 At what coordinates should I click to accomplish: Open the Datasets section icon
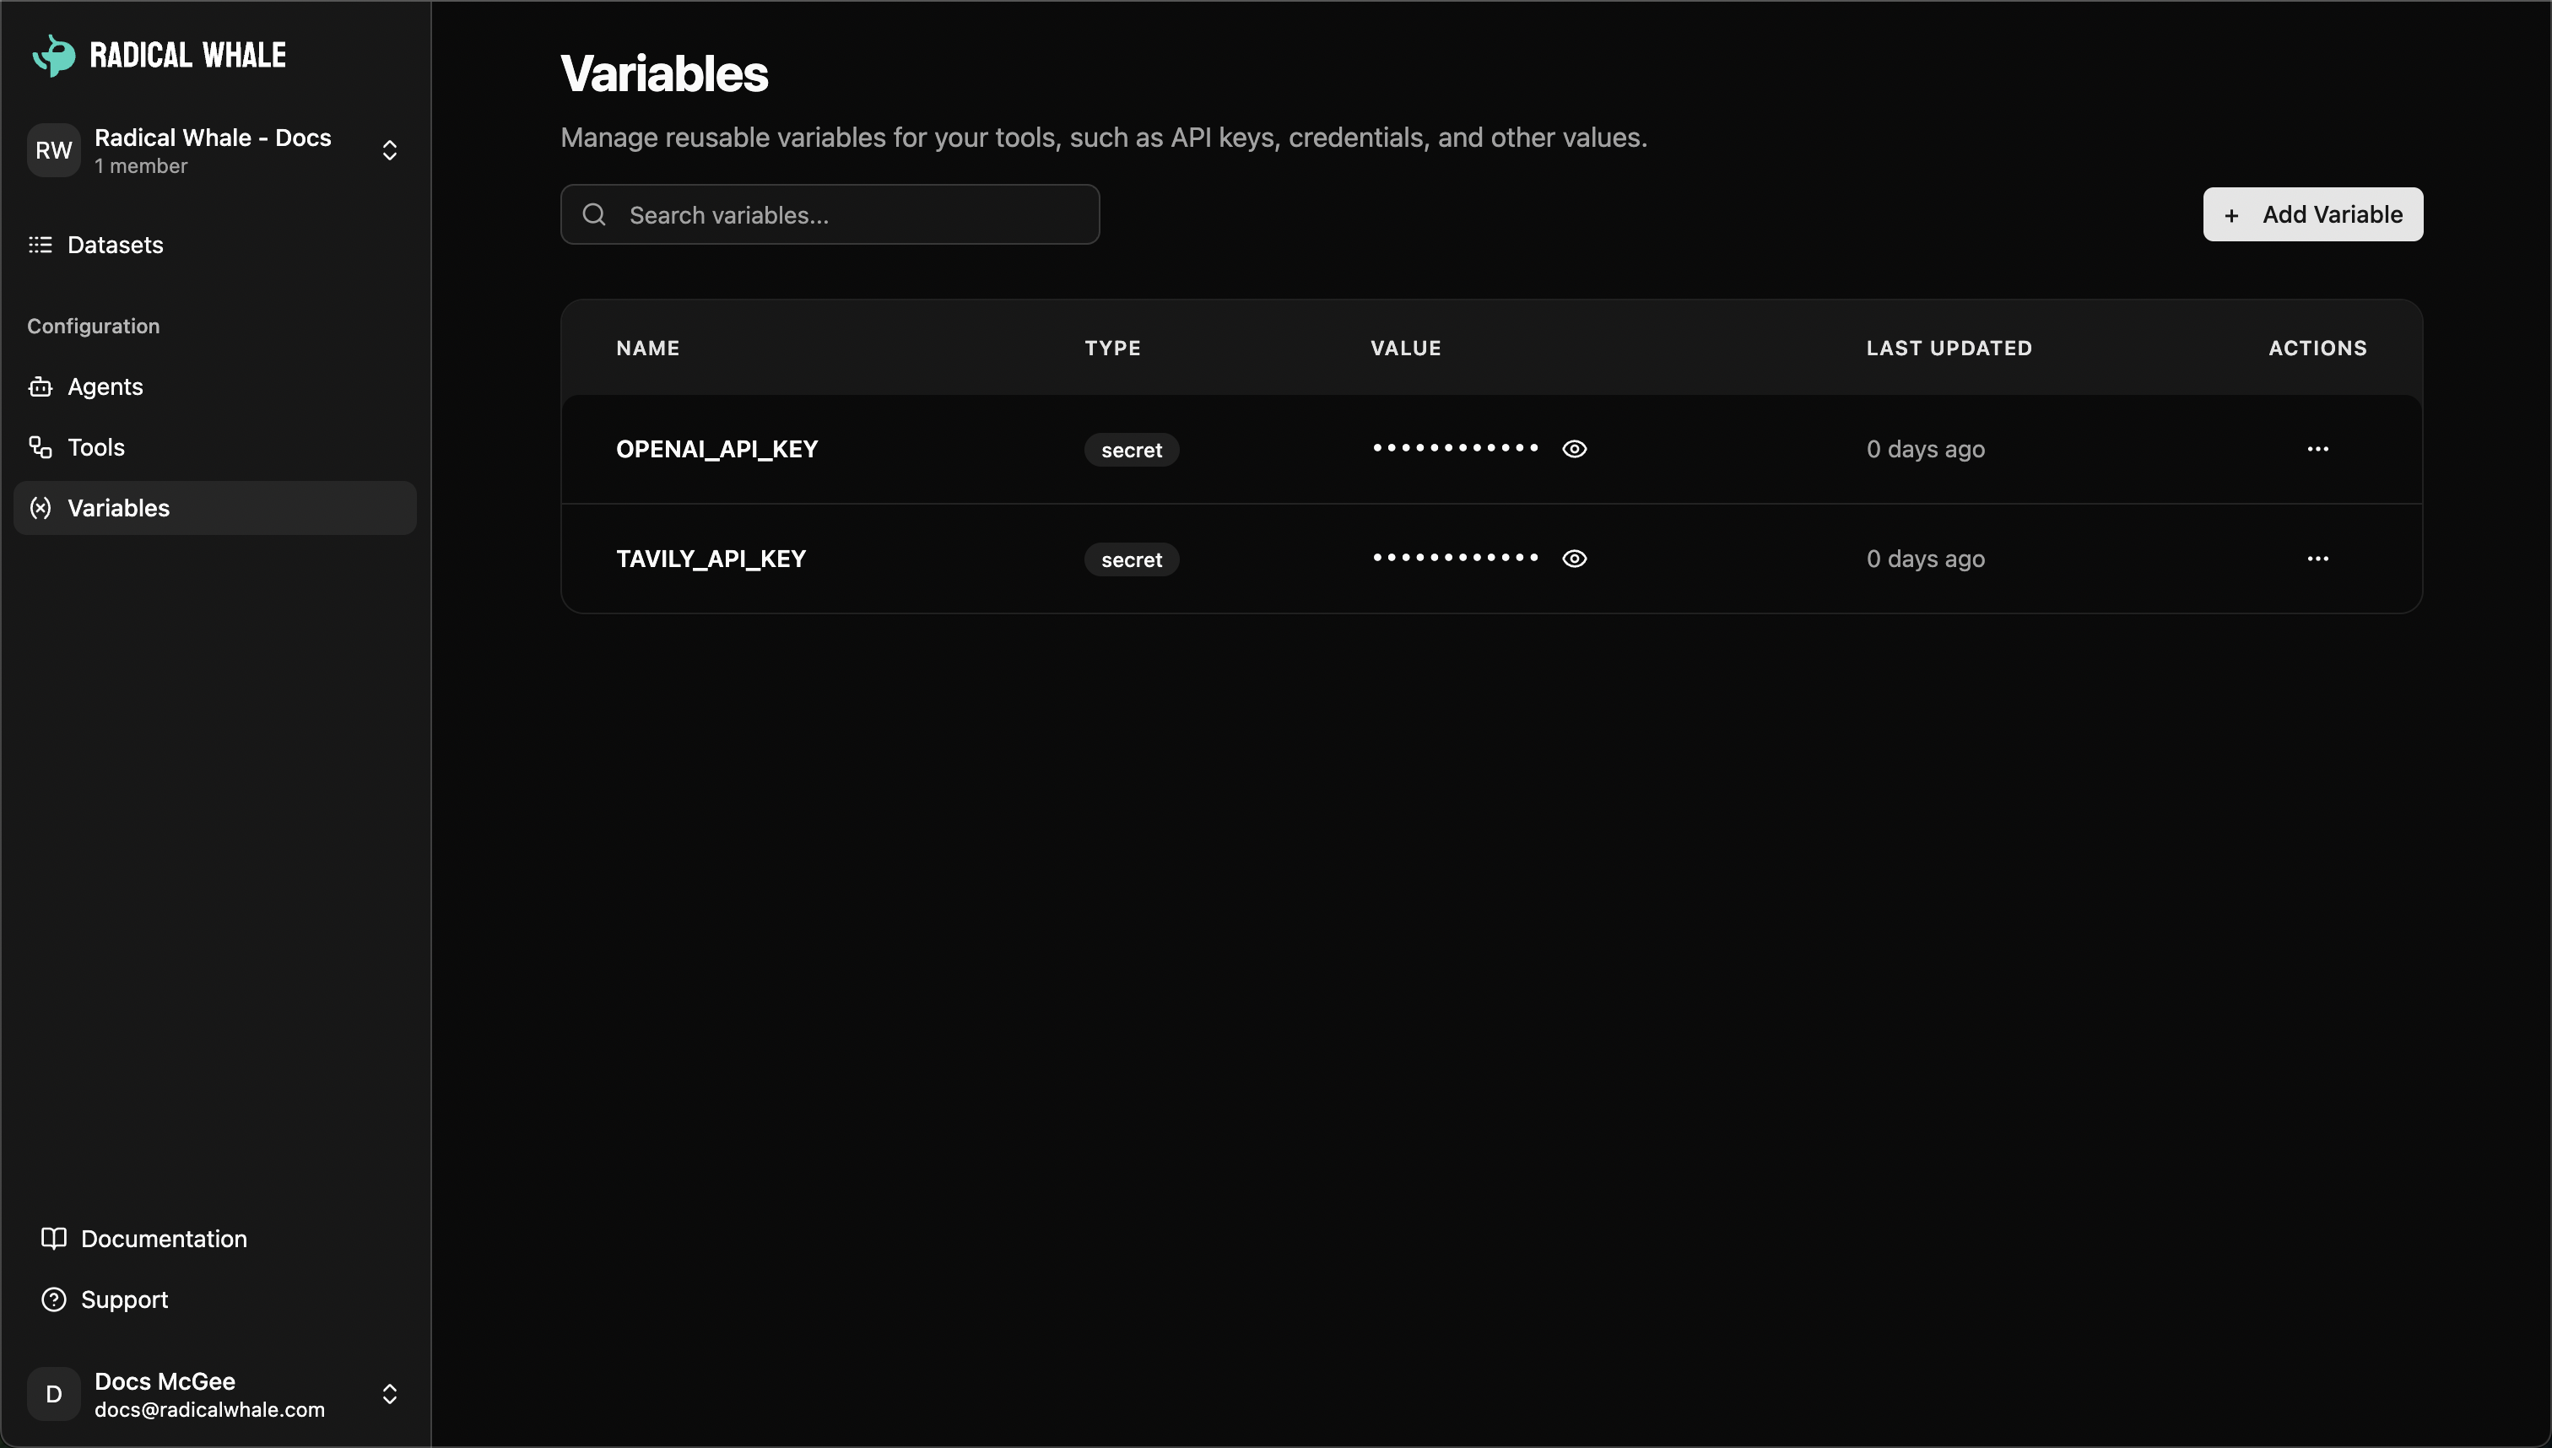[x=39, y=245]
